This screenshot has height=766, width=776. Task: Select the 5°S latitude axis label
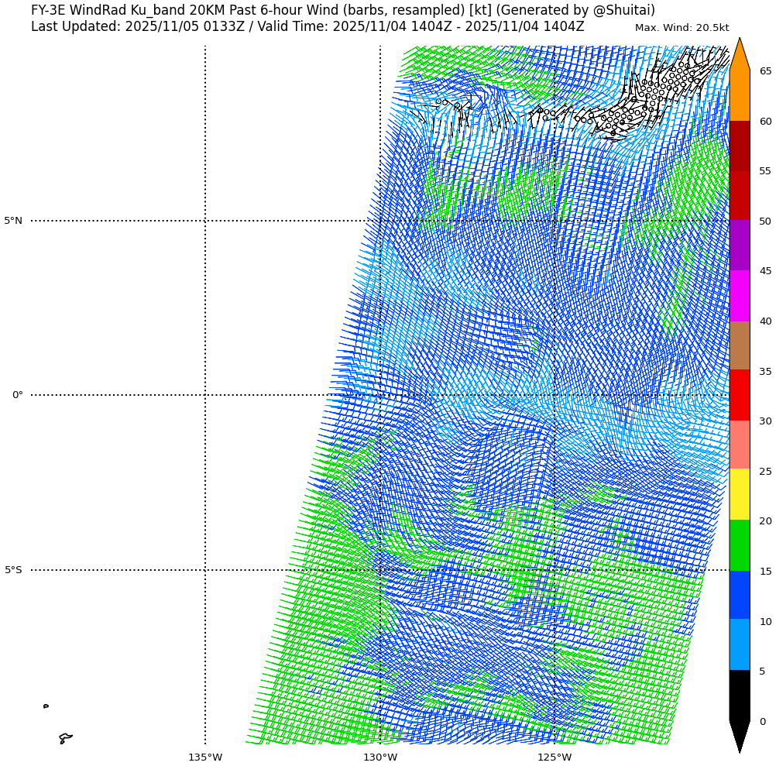(x=13, y=570)
